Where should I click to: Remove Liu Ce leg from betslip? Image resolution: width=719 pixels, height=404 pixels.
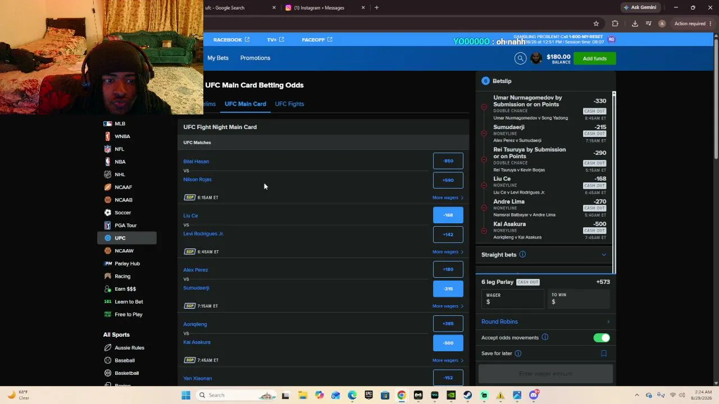[x=484, y=185]
